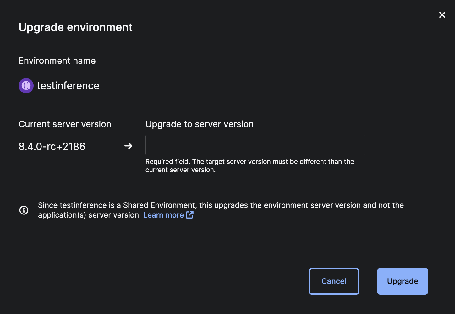Click the Current server version label
Image resolution: width=455 pixels, height=314 pixels.
(65, 124)
